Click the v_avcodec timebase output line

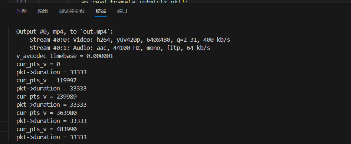click(x=65, y=56)
